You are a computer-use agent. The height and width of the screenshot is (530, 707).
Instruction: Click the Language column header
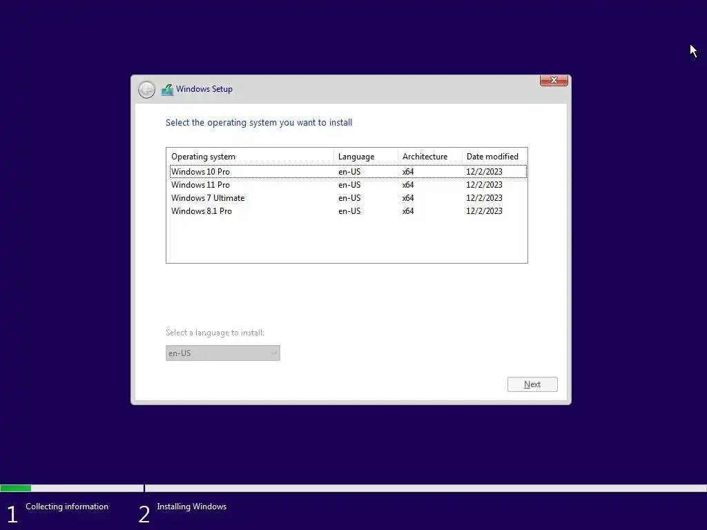point(366,157)
